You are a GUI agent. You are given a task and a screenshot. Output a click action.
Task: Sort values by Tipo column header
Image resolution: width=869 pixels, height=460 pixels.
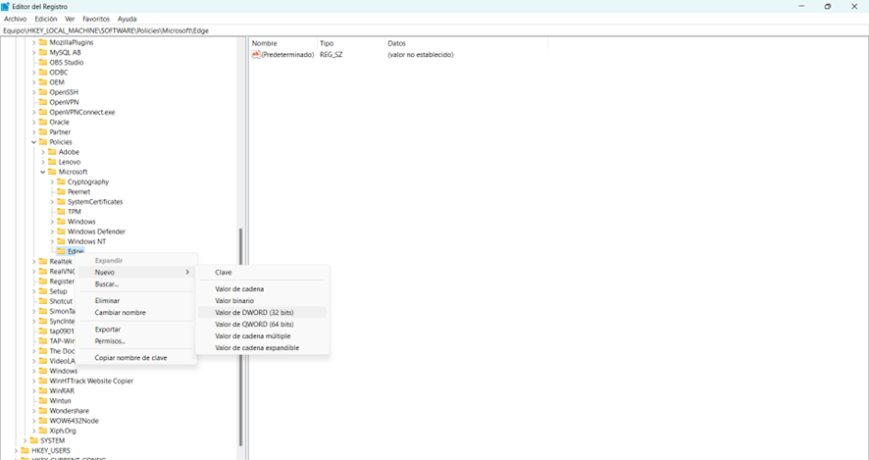(x=351, y=43)
